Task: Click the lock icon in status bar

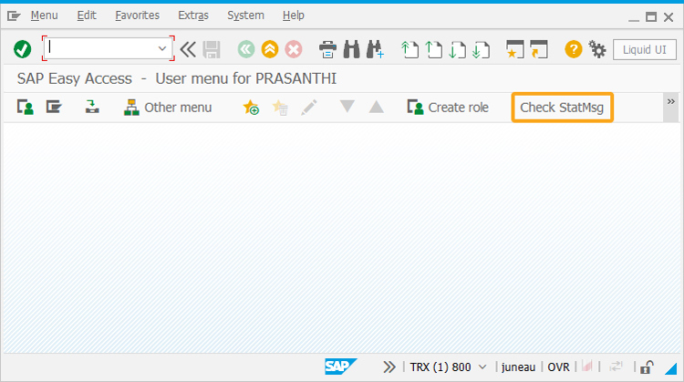Action: pos(647,367)
